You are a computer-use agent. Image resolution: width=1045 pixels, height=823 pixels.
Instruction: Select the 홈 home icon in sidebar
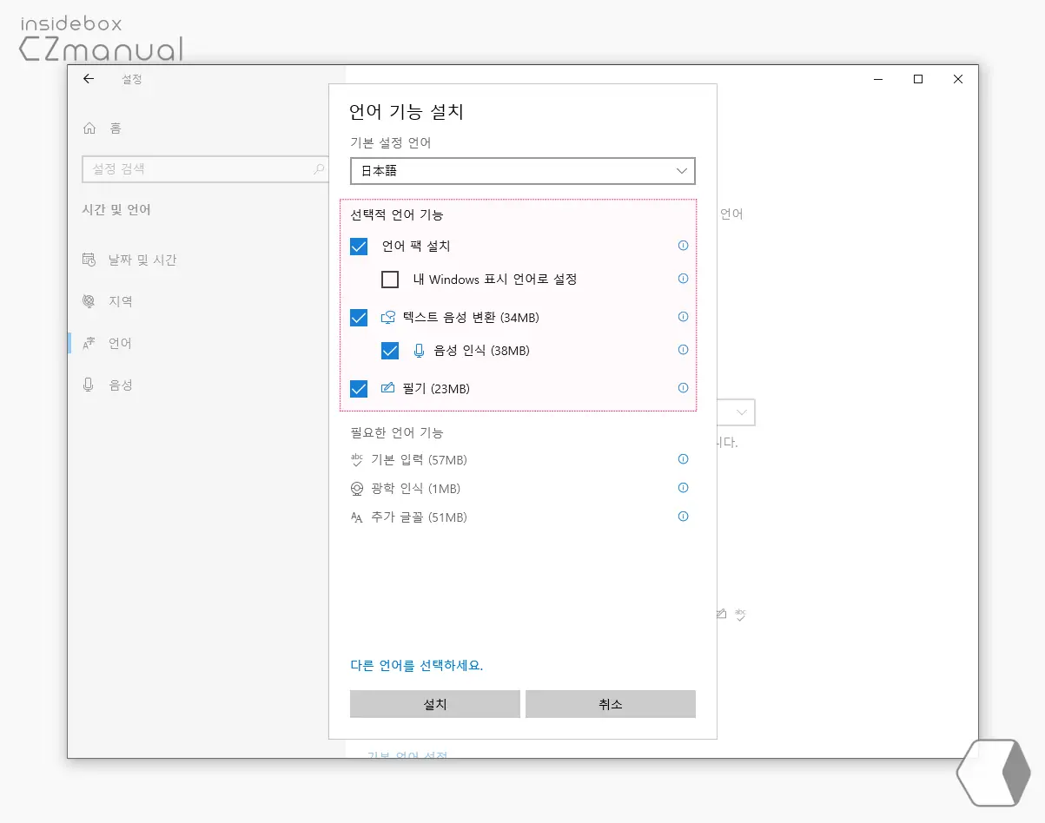coord(89,127)
